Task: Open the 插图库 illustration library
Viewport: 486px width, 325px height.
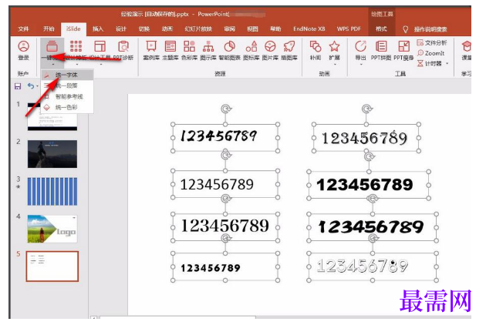Action: coord(289,50)
